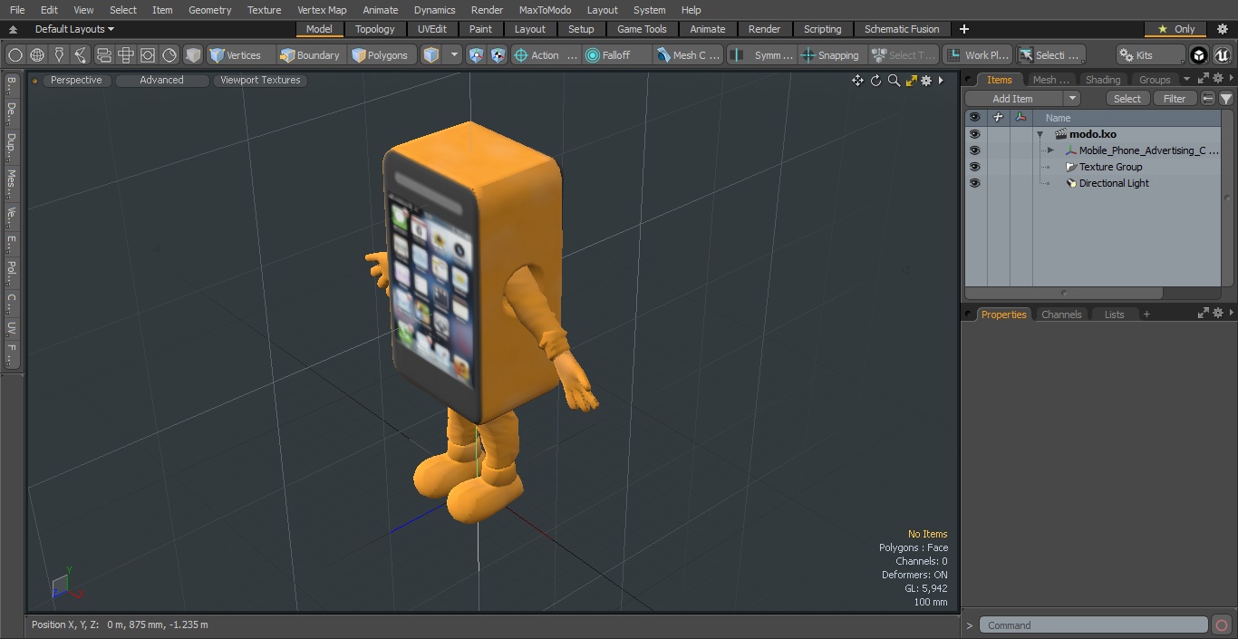Screen dimensions: 1238x639
Task: Open the Unreal Engine icon
Action: click(1222, 55)
